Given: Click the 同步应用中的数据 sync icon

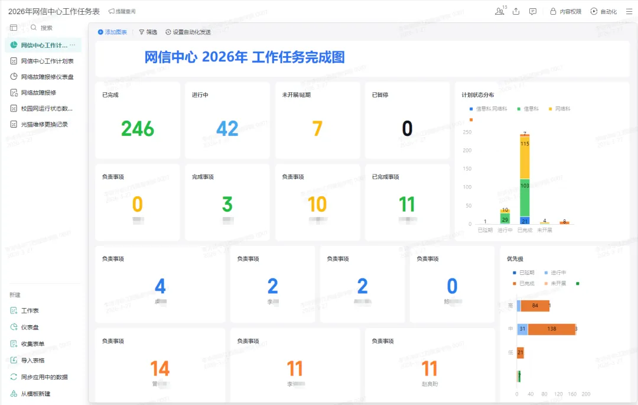Looking at the screenshot, I should [14, 377].
